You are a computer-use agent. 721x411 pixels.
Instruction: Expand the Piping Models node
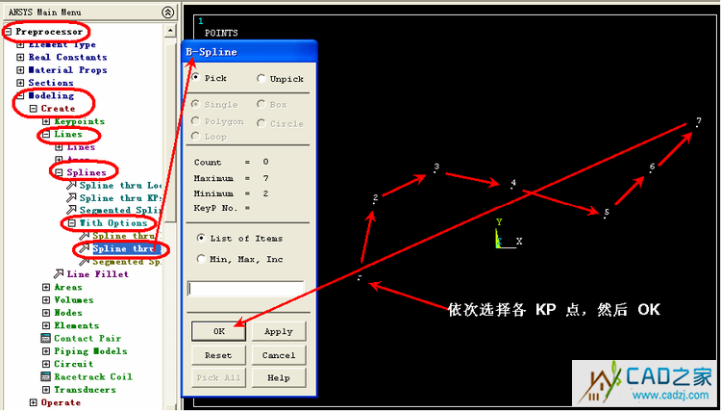tap(46, 351)
